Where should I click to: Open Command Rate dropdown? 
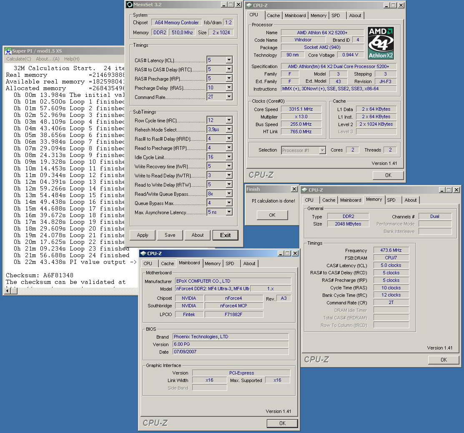coord(229,97)
